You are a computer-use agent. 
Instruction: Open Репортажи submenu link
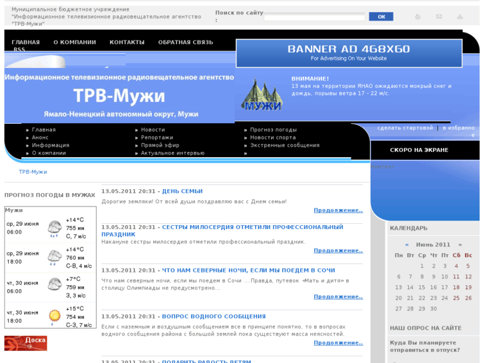pyautogui.click(x=157, y=137)
